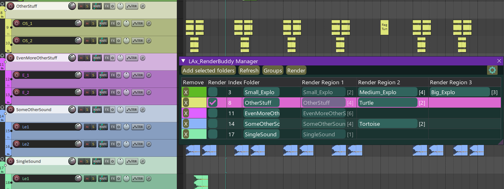504x189 pixels.
Task: Collapse the RenderBuddy Manager window triangle
Action: (x=183, y=61)
